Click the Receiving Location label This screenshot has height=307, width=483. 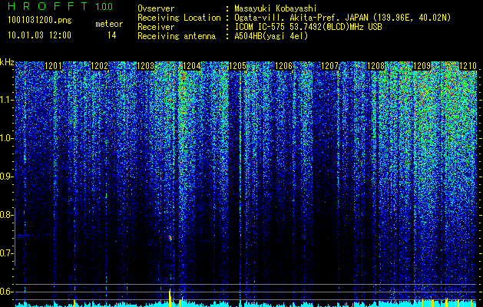click(179, 18)
